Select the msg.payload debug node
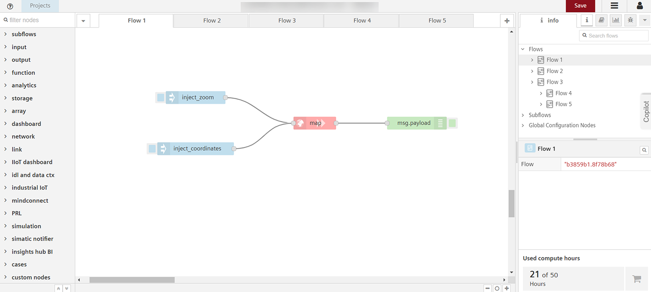Viewport: 651px width, 292px height. pos(417,123)
